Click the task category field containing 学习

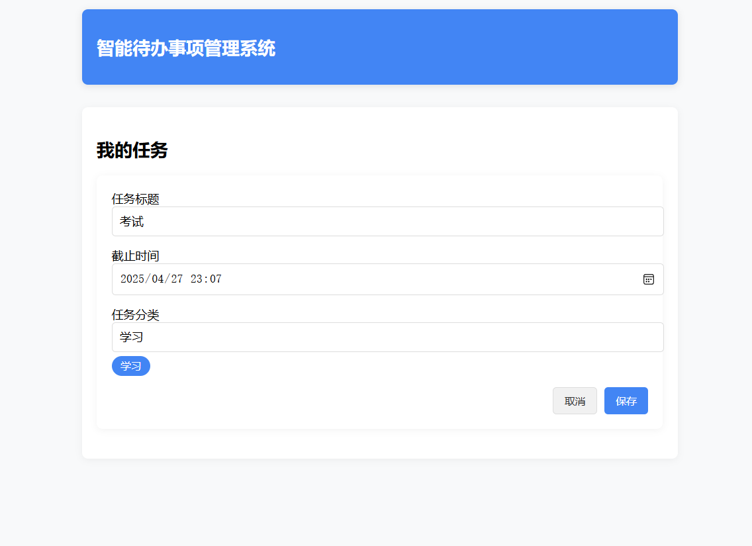click(387, 337)
